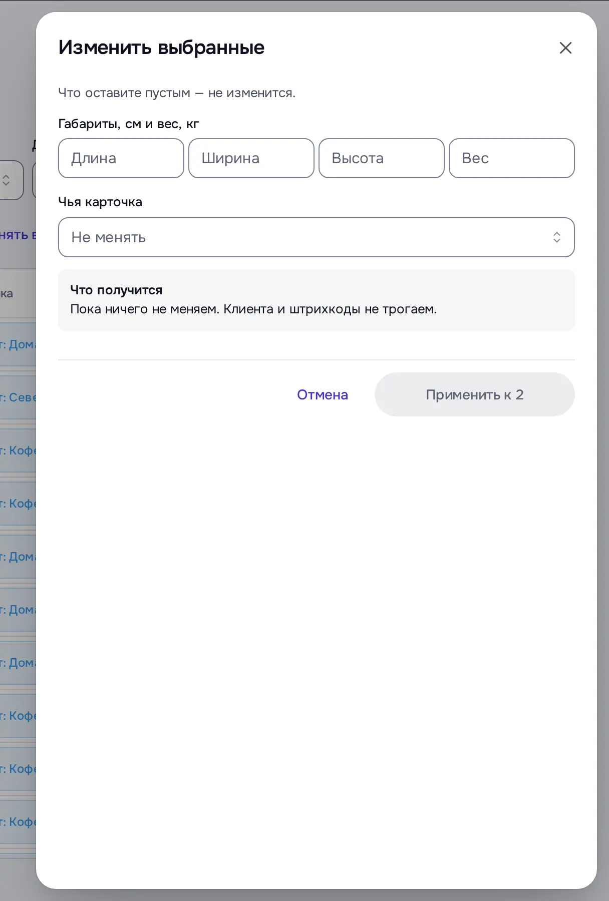Click Отмена to cancel changes

pyautogui.click(x=323, y=394)
